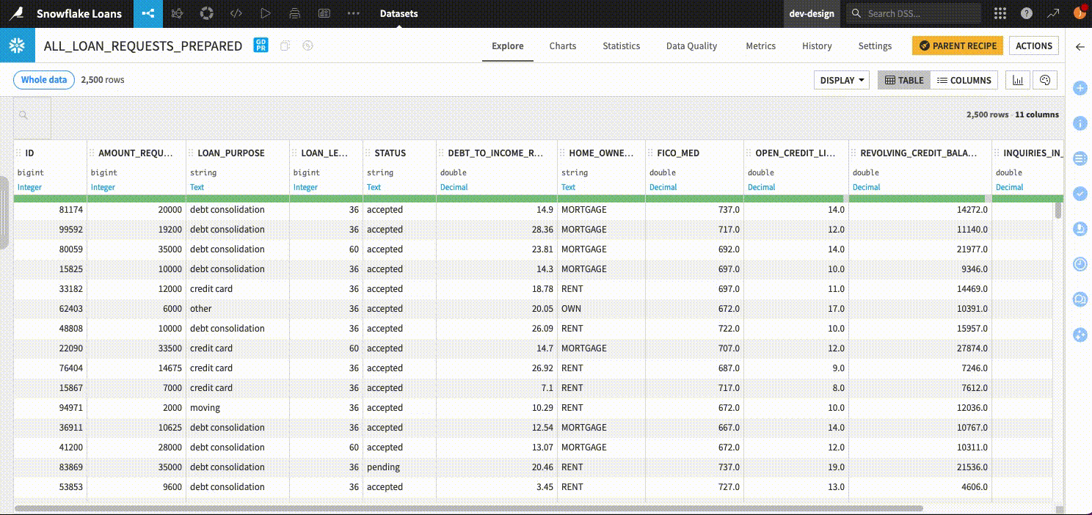
Task: Open the code notebooks icon
Action: [236, 13]
